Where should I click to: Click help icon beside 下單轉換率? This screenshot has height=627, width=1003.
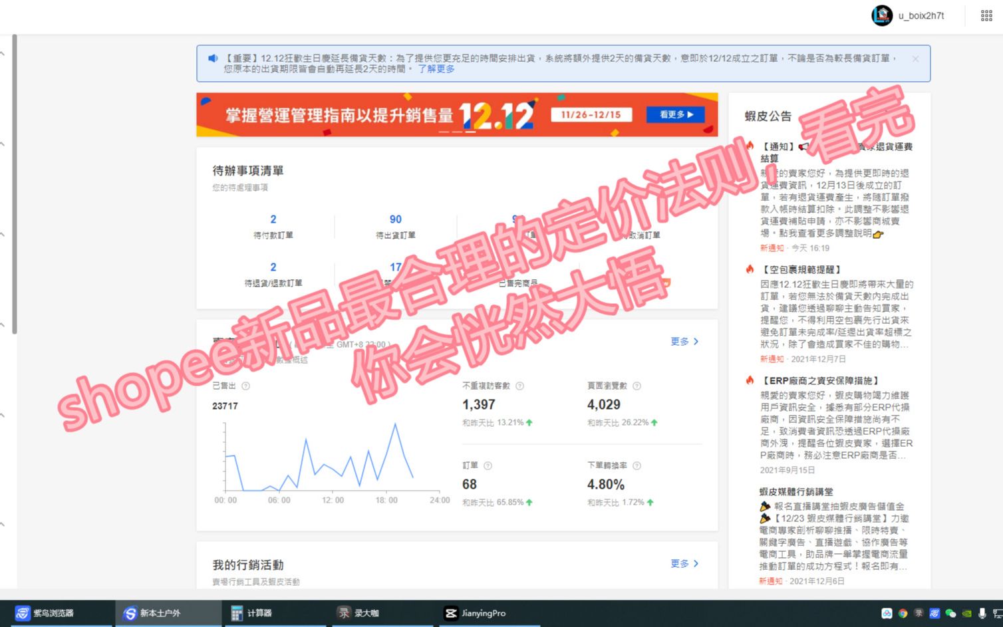[637, 465]
